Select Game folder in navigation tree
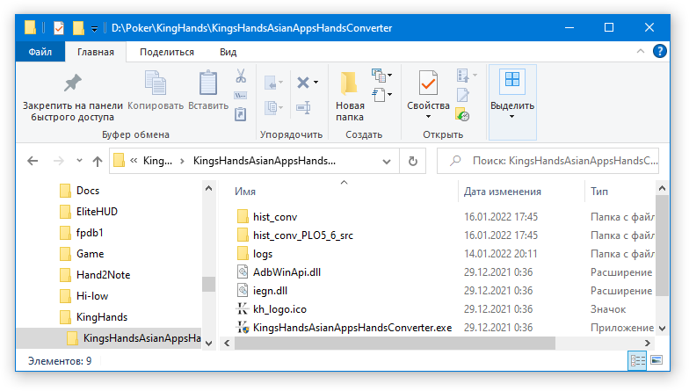Screen dimensions: 689x391 [x=82, y=253]
